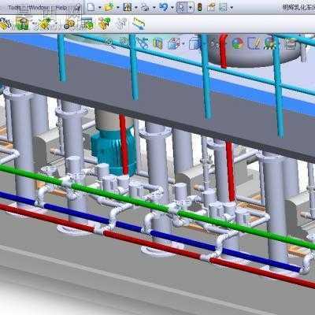Open the Tools menu
The height and width of the screenshot is (315, 315).
tap(14, 7)
